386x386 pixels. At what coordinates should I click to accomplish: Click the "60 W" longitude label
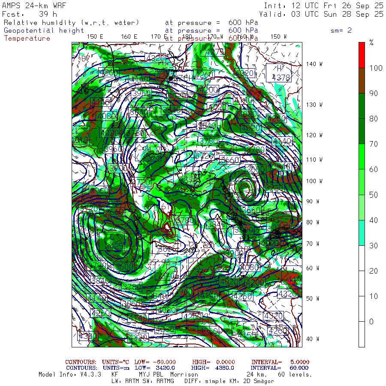pos(313,268)
